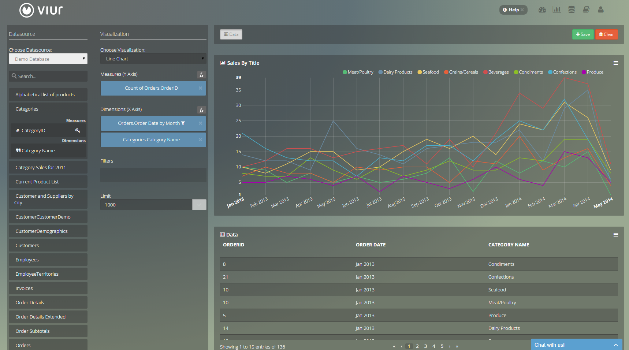The width and height of the screenshot is (629, 350).
Task: Open the database stack icon
Action: [x=571, y=10]
